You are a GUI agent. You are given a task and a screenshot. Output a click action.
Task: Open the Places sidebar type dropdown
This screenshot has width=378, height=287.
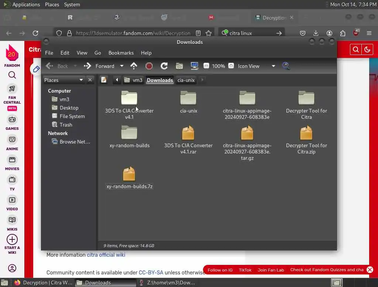63,80
